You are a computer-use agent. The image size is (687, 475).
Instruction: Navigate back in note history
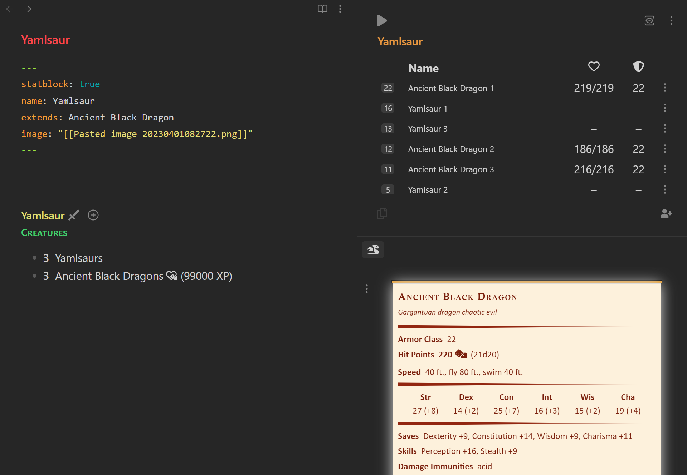pyautogui.click(x=9, y=9)
